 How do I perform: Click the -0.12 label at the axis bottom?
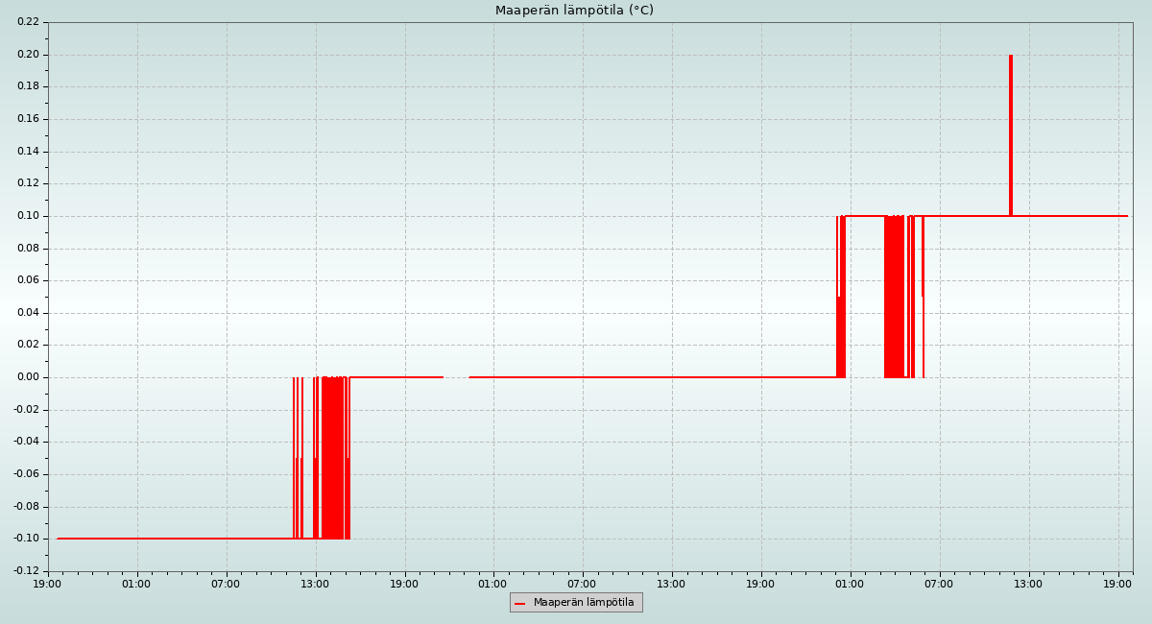pyautogui.click(x=26, y=570)
